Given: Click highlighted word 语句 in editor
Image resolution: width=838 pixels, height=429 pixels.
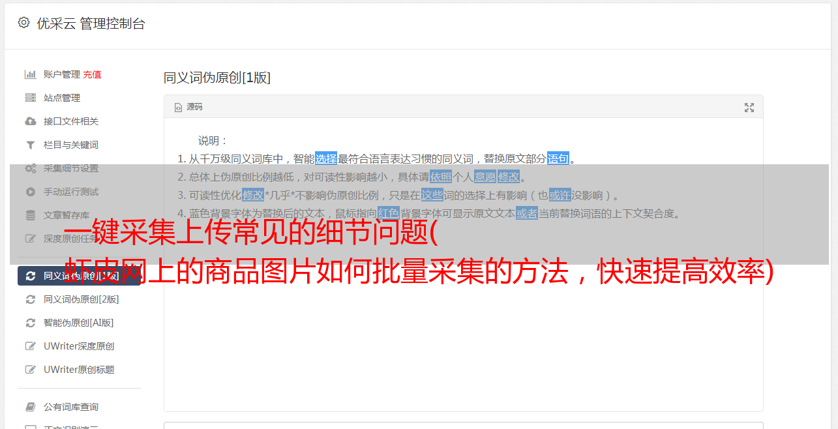Looking at the screenshot, I should tap(558, 158).
